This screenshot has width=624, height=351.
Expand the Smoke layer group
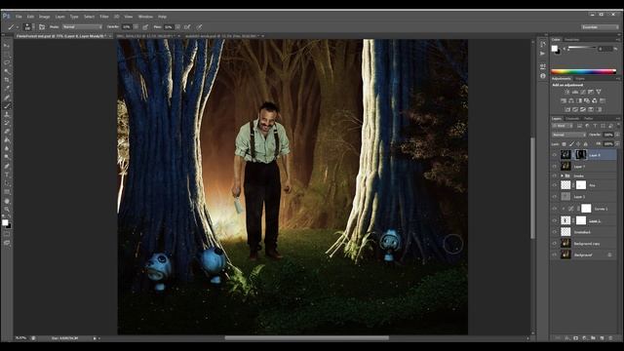click(562, 175)
